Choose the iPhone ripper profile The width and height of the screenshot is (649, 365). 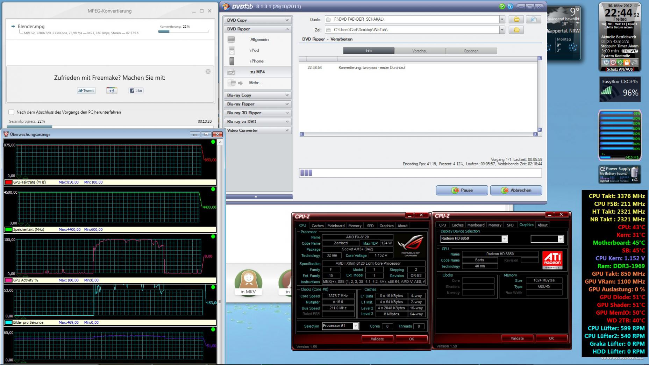pos(257,61)
